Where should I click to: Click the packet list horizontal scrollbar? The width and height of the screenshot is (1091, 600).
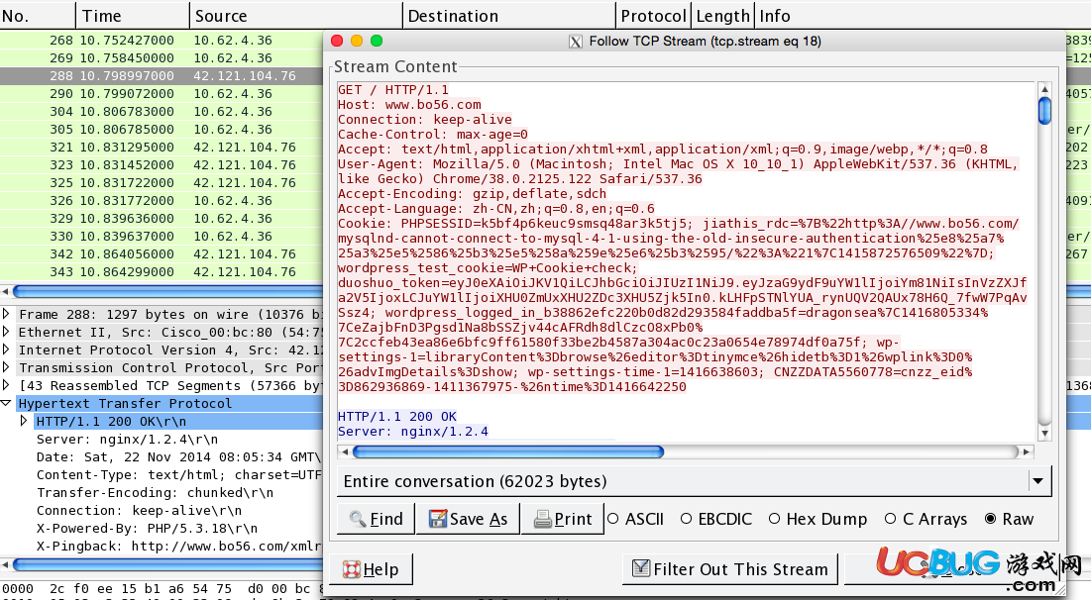167,291
